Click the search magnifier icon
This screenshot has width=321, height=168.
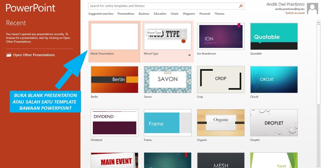click(x=241, y=6)
